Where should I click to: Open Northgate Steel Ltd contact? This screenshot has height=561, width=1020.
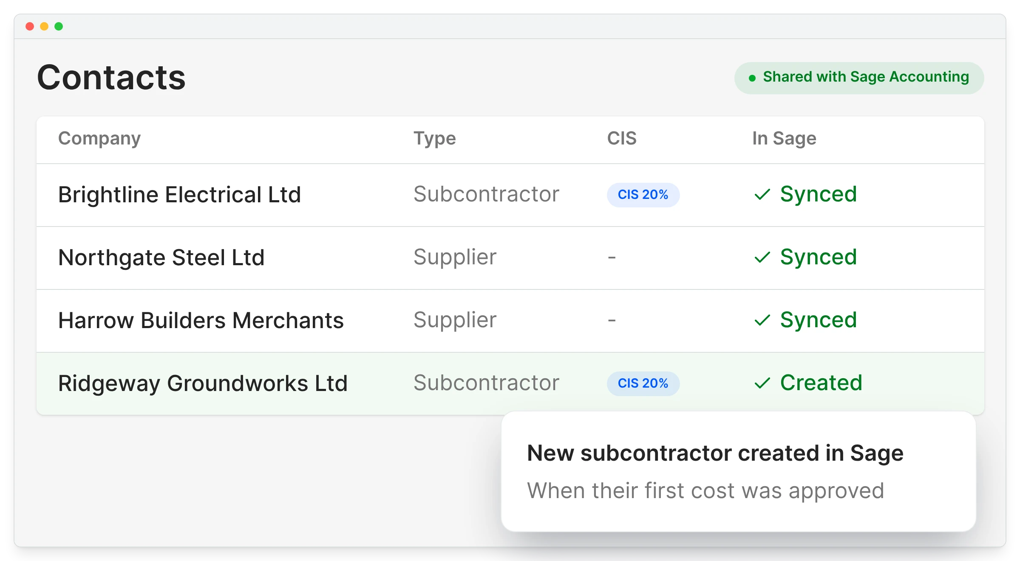click(x=161, y=258)
